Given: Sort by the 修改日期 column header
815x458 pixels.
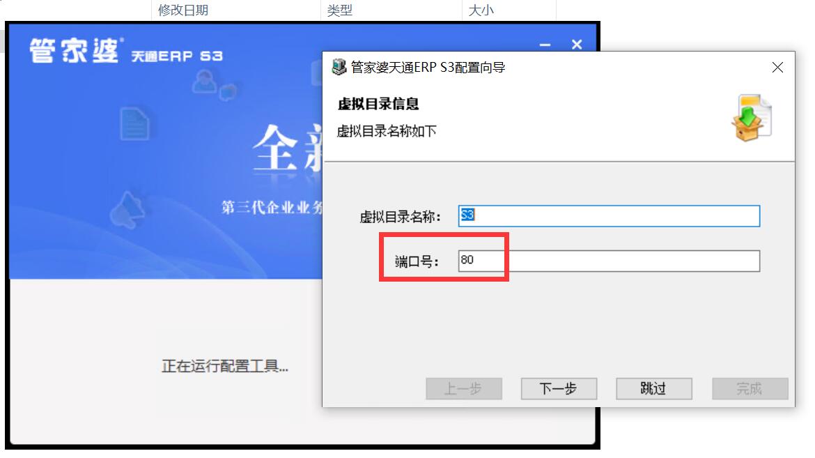Looking at the screenshot, I should click(x=183, y=10).
